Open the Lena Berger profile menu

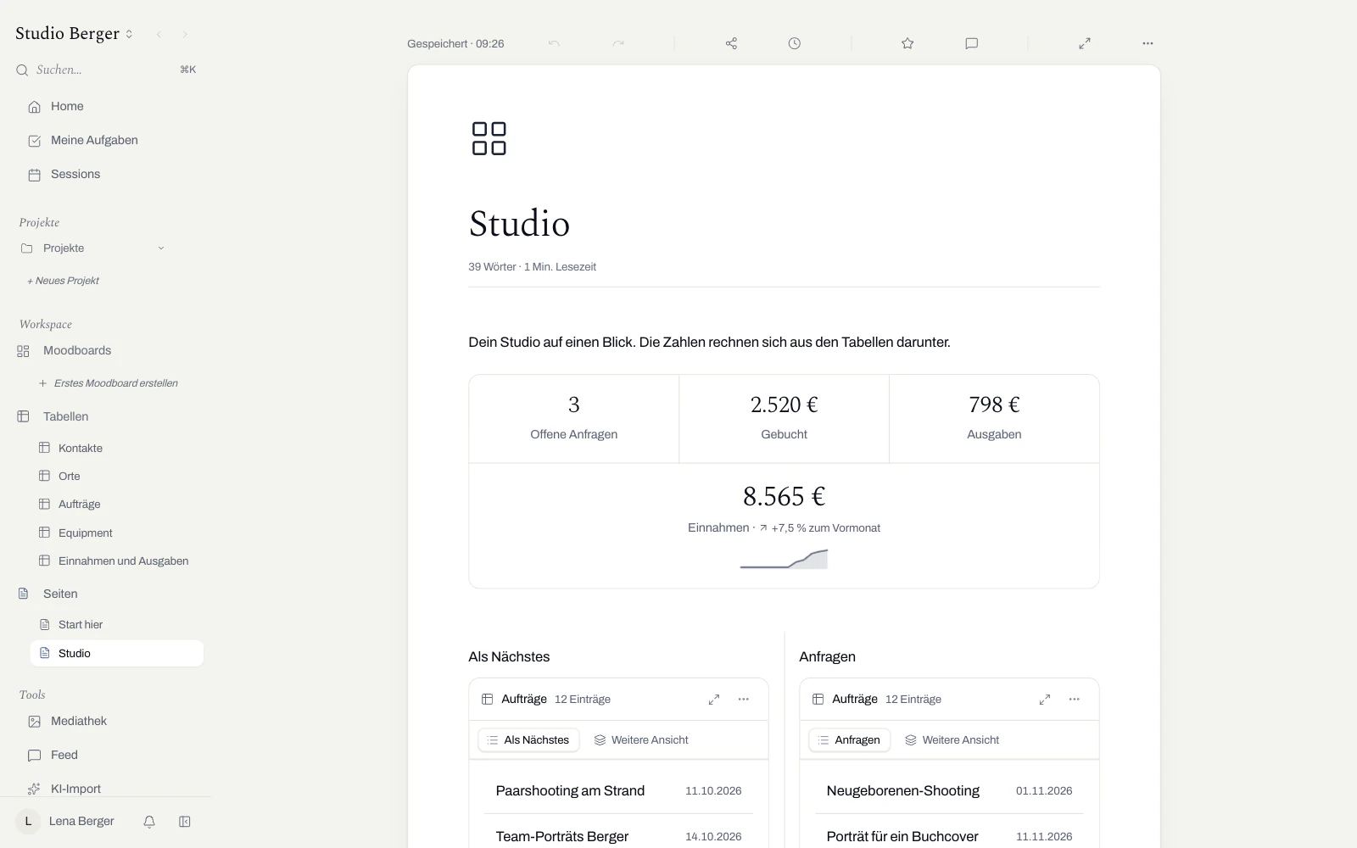(x=65, y=822)
